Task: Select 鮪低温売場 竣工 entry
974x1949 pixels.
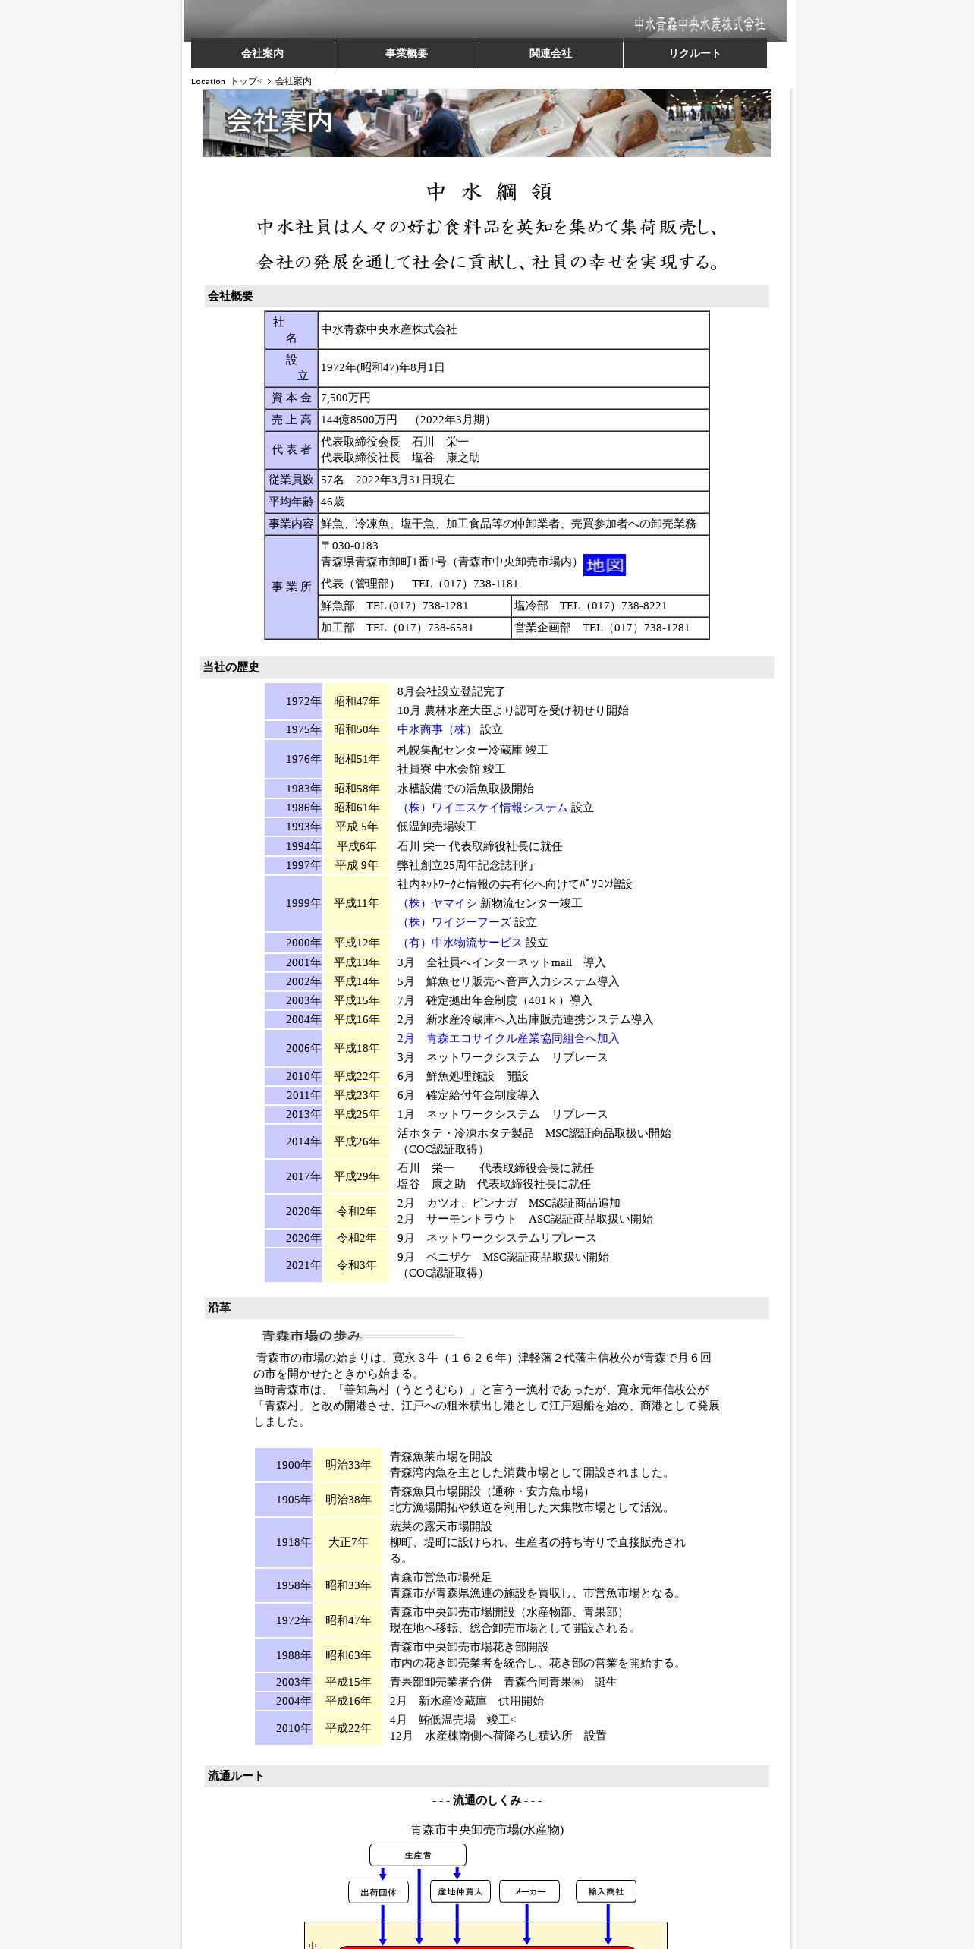Action: [x=453, y=1720]
